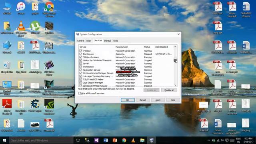Select the Adobe Reader desktop shortcut
The height and width of the screenshot is (144, 256).
(7, 107)
